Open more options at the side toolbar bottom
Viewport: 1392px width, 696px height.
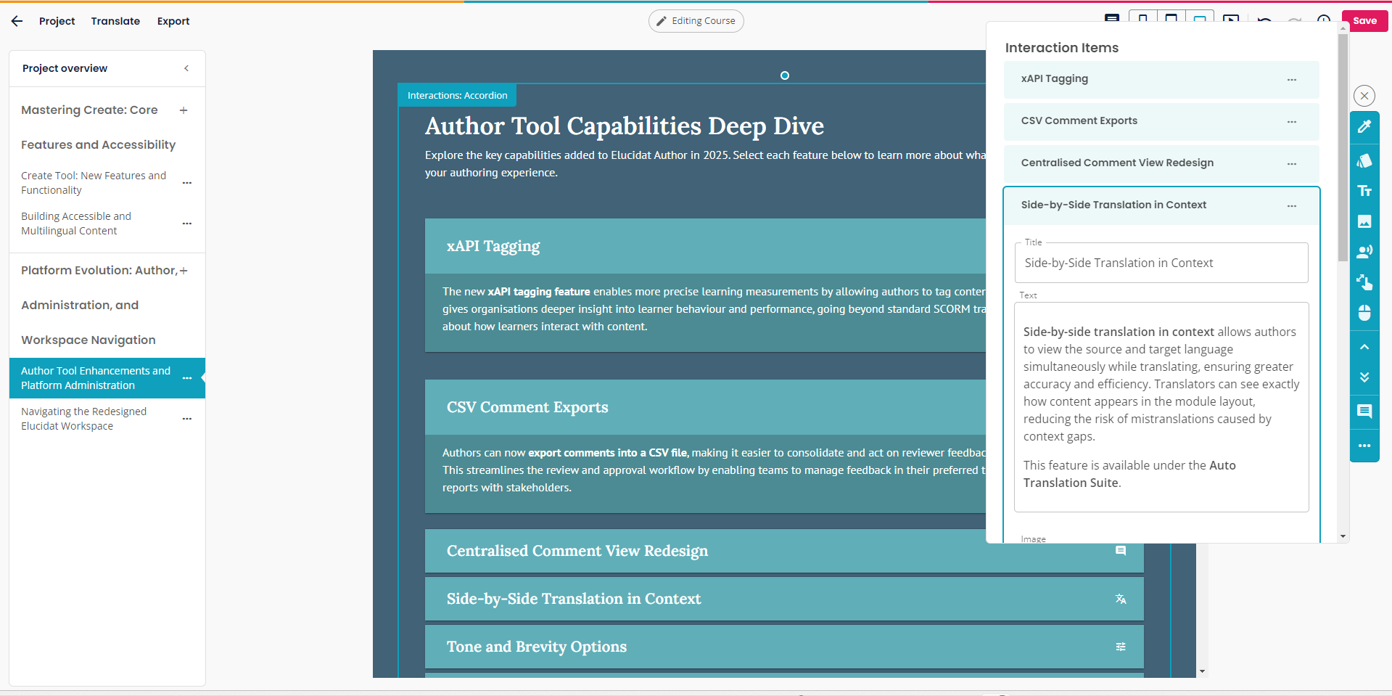tap(1364, 446)
